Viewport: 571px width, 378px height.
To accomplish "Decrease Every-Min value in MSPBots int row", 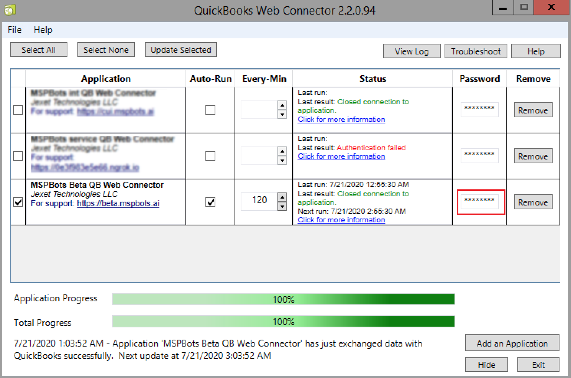I will click(282, 114).
